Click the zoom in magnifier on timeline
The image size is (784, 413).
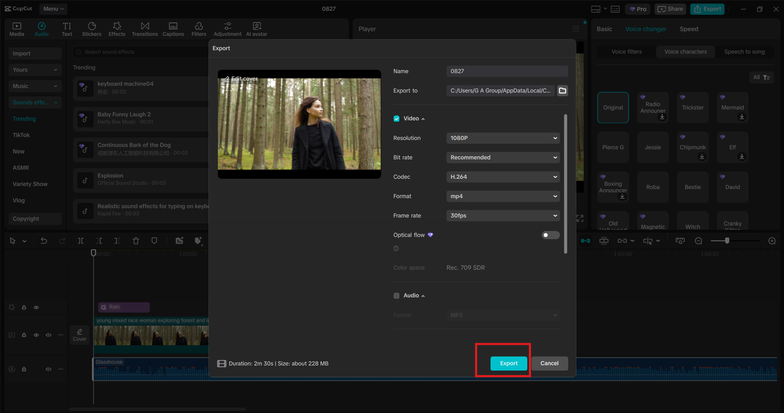click(772, 241)
